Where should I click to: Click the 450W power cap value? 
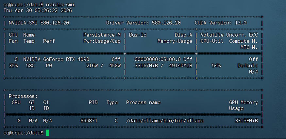tap(115, 66)
